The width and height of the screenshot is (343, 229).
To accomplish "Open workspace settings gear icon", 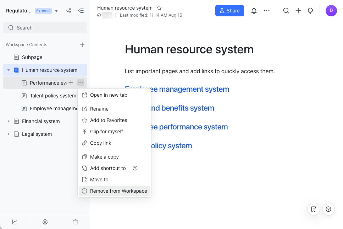I will coord(45,222).
